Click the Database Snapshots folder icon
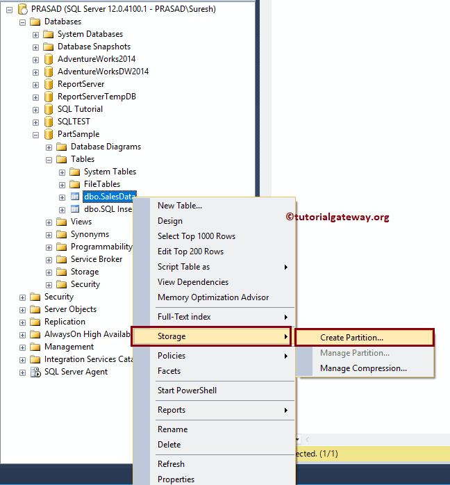The width and height of the screenshot is (450, 485). pyautogui.click(x=48, y=47)
